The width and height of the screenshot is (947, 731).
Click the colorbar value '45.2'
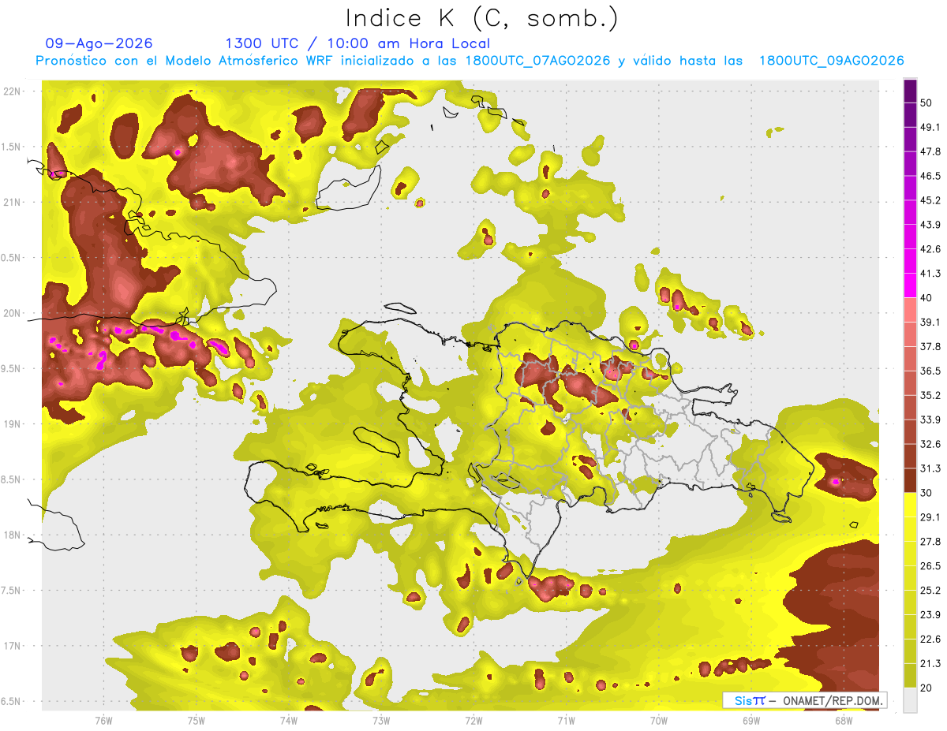tap(930, 200)
